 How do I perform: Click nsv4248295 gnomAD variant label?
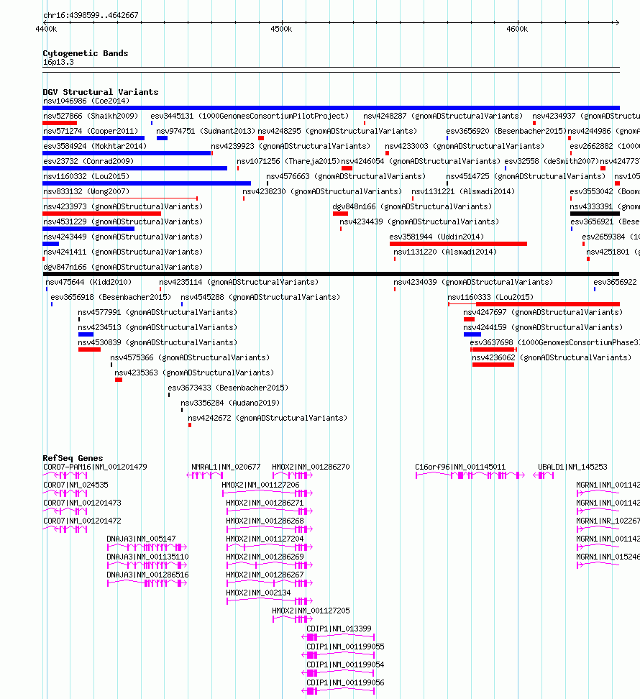337,131
